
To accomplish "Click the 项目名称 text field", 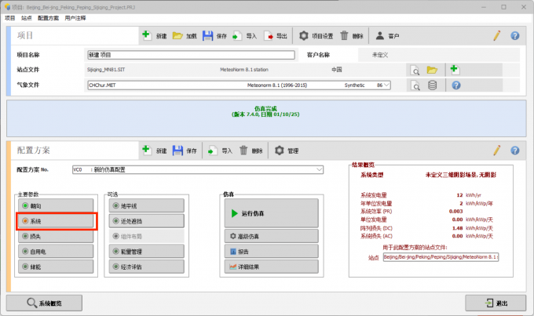I will coord(191,56).
